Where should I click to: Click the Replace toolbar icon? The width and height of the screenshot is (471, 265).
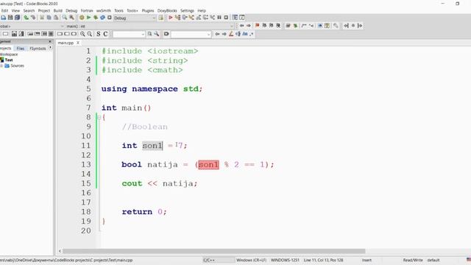[x=71, y=18]
